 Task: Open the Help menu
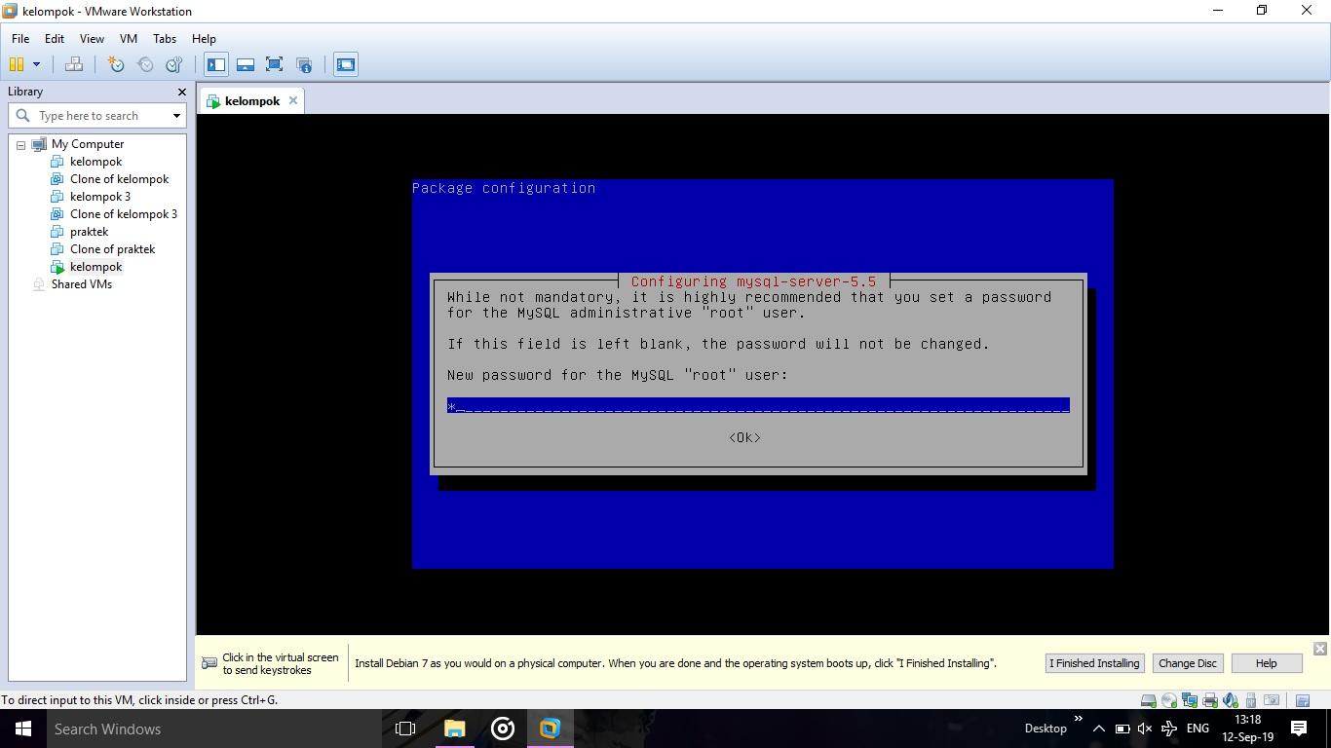(x=204, y=39)
